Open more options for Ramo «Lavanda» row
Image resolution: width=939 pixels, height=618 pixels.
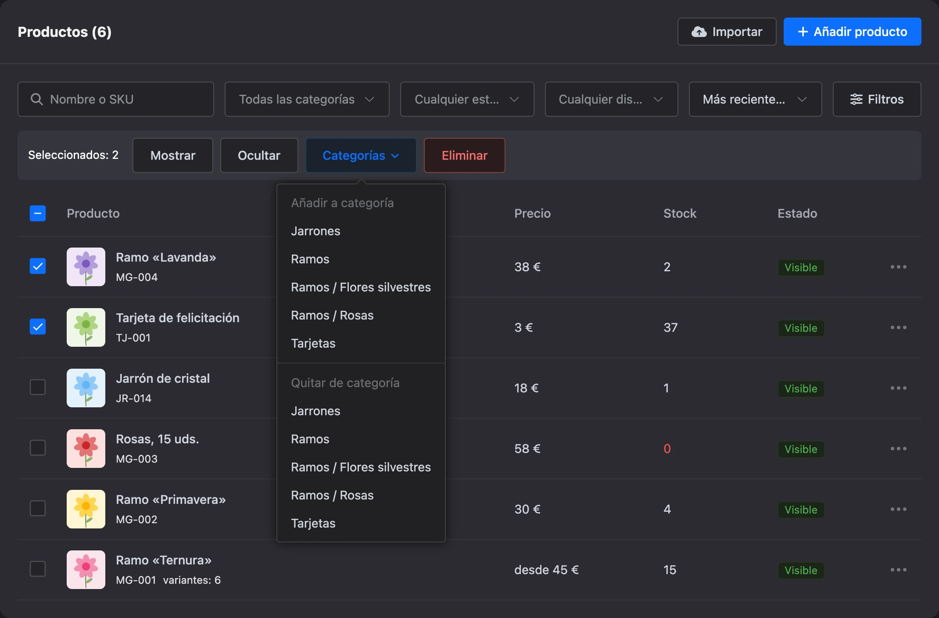tap(898, 267)
